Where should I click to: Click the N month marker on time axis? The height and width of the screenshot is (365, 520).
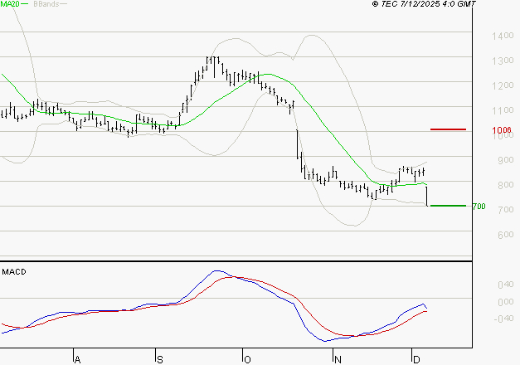338,360
